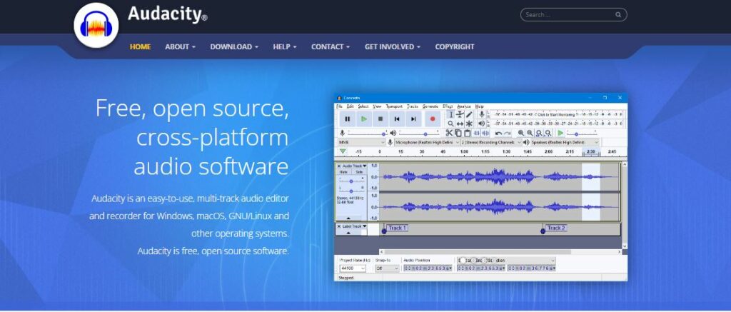Select the Zoom magnifier tool
Screen dimensions: 731x312
451,124
